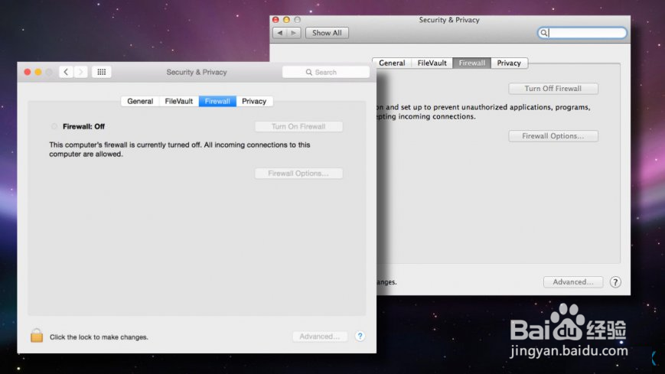Click the rear window title Security & Privacy
This screenshot has height=374, width=665.
tap(449, 20)
